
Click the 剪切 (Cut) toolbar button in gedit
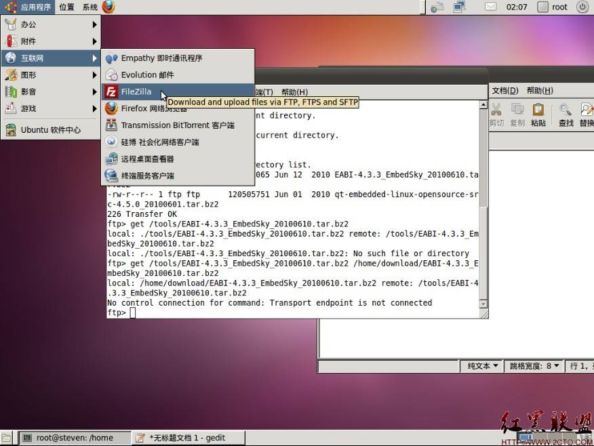click(496, 115)
